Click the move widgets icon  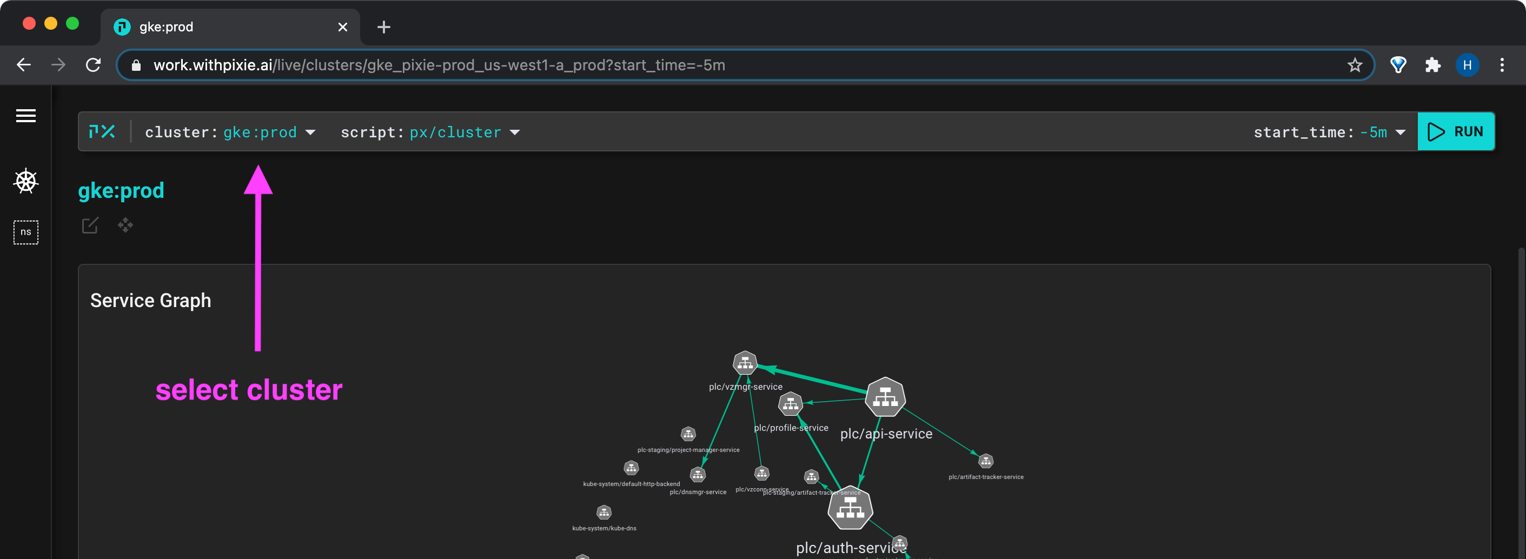(x=125, y=225)
